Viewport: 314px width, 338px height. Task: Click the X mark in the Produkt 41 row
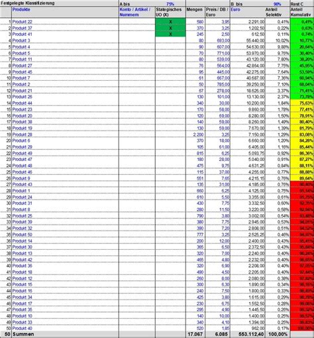[x=170, y=34]
